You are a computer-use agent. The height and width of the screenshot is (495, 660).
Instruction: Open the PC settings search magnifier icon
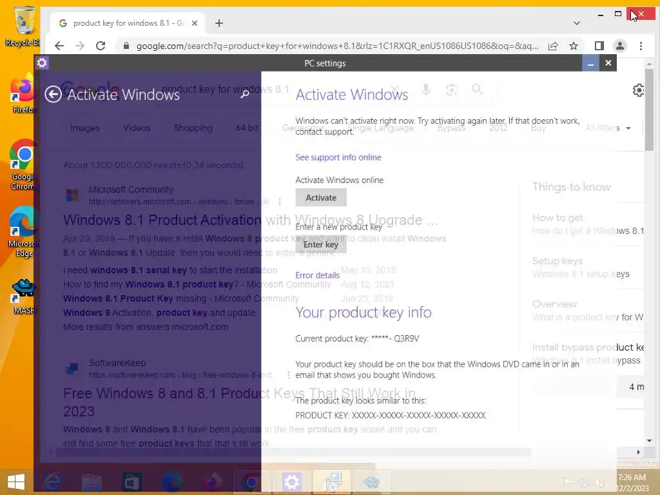click(244, 94)
